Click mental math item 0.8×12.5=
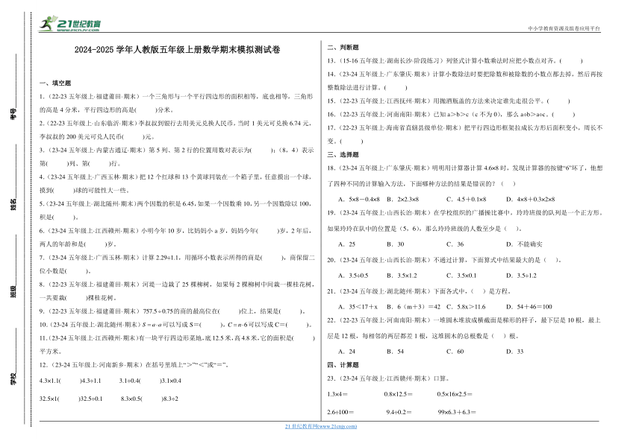 399,394
